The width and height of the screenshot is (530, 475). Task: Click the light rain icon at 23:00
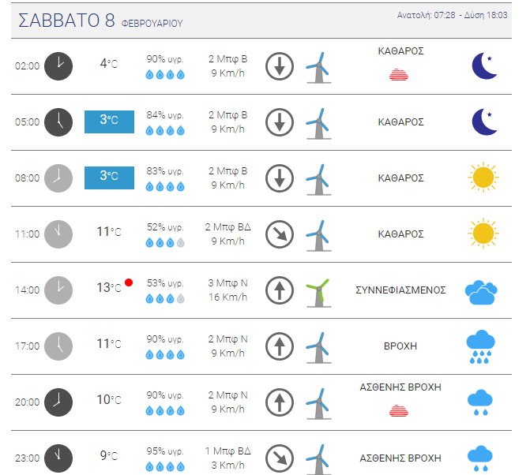tap(480, 458)
